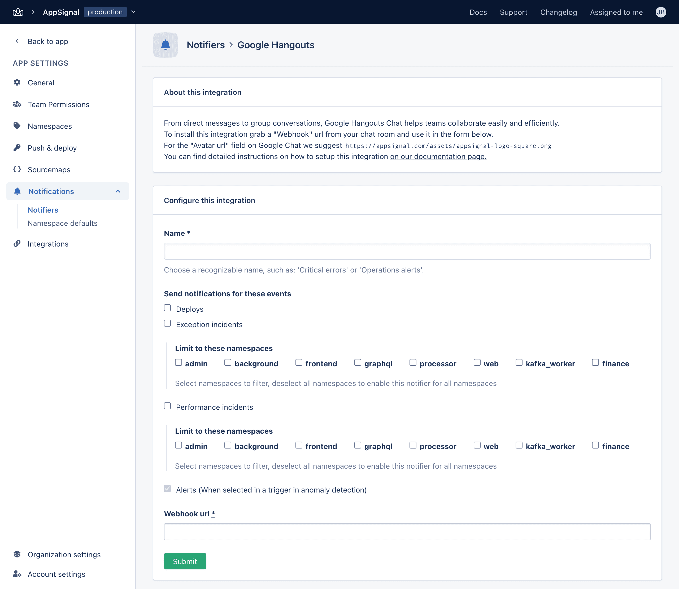Open the JB user avatar menu
Image resolution: width=679 pixels, height=589 pixels.
coord(661,12)
